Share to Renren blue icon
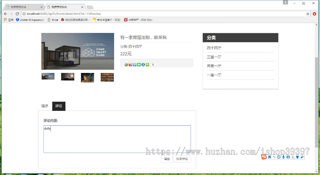This screenshot has width=320, height=175. click(143, 64)
